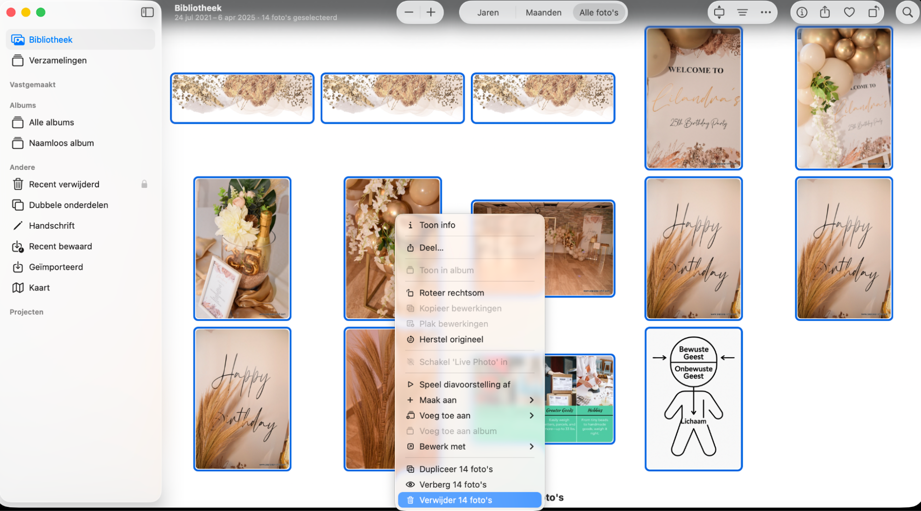Open the filter icon in the toolbar
Screen dimensions: 921x511
(x=742, y=12)
